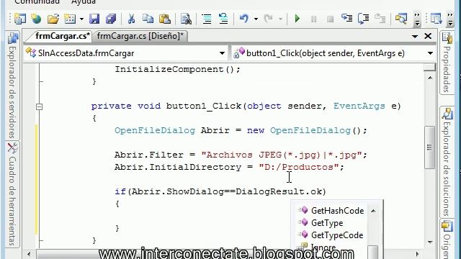Uncomment the selected lines icon

(223, 19)
